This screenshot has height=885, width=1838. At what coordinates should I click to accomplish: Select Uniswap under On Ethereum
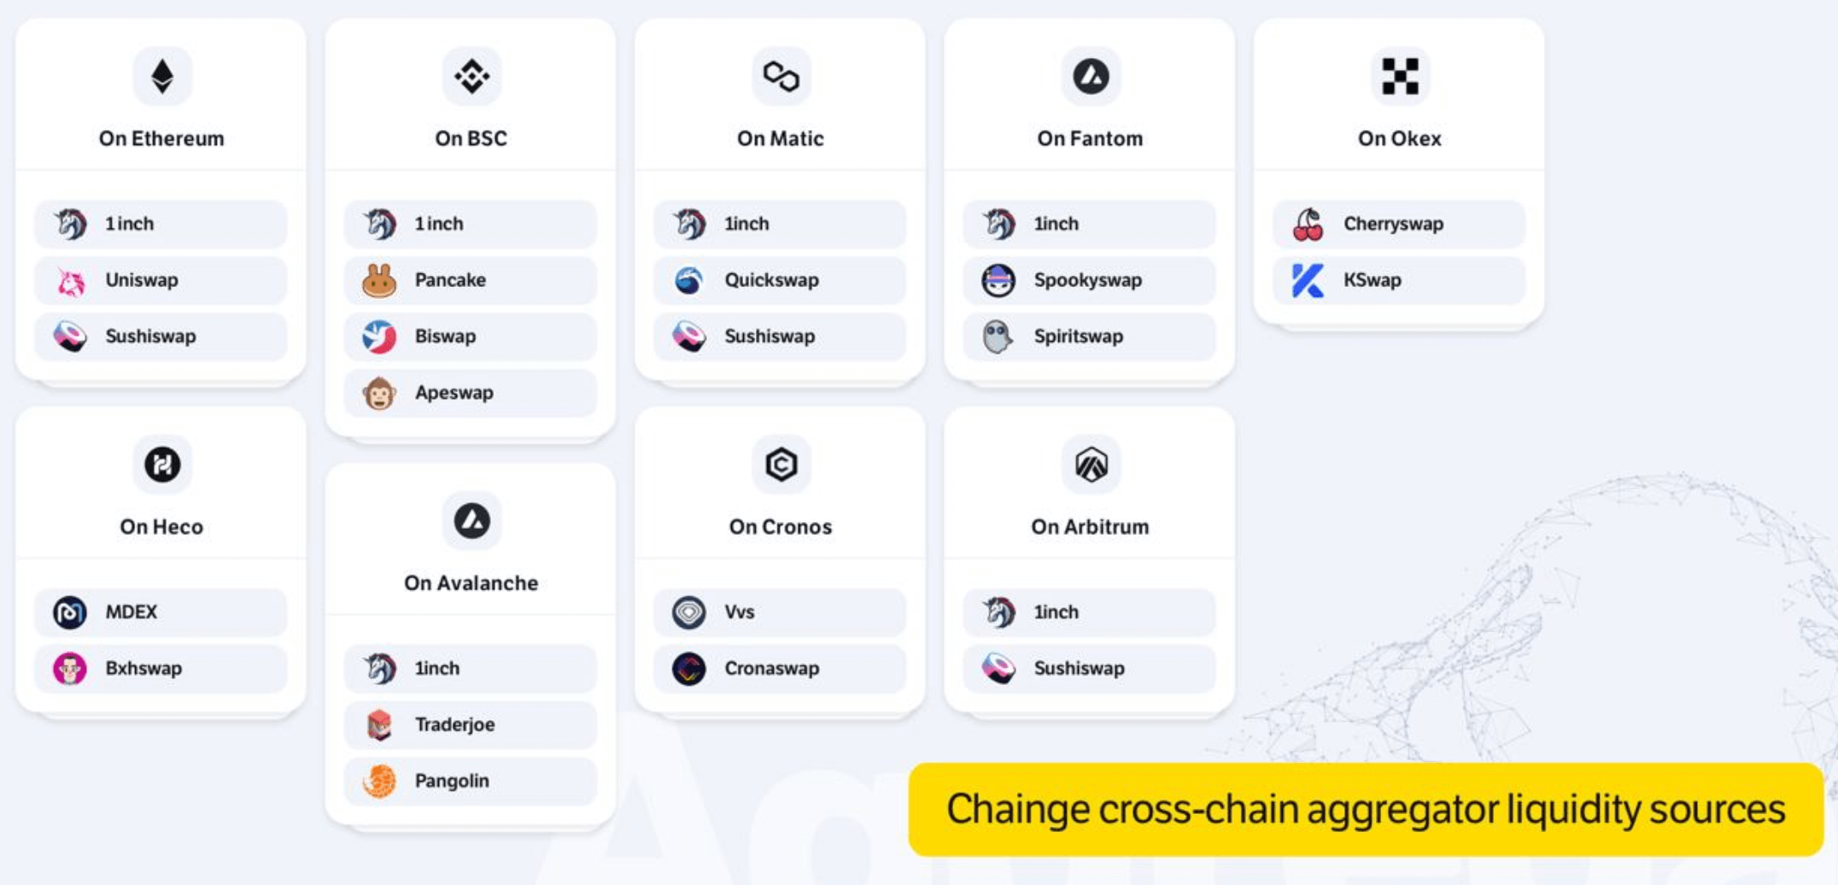click(161, 280)
